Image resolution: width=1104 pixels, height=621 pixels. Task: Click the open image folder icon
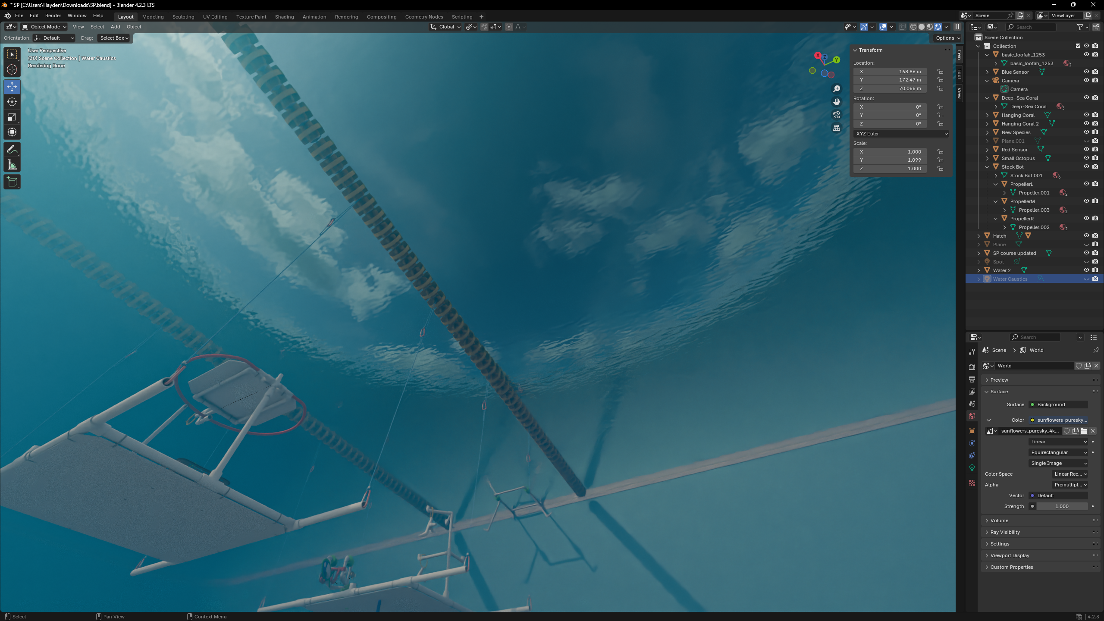1084,431
